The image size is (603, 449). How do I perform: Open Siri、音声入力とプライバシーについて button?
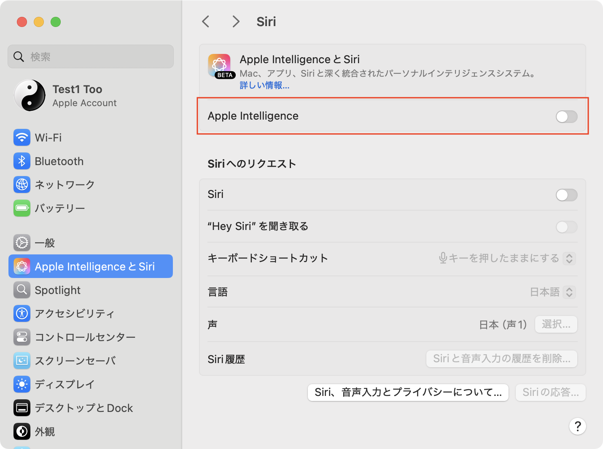pyautogui.click(x=408, y=393)
